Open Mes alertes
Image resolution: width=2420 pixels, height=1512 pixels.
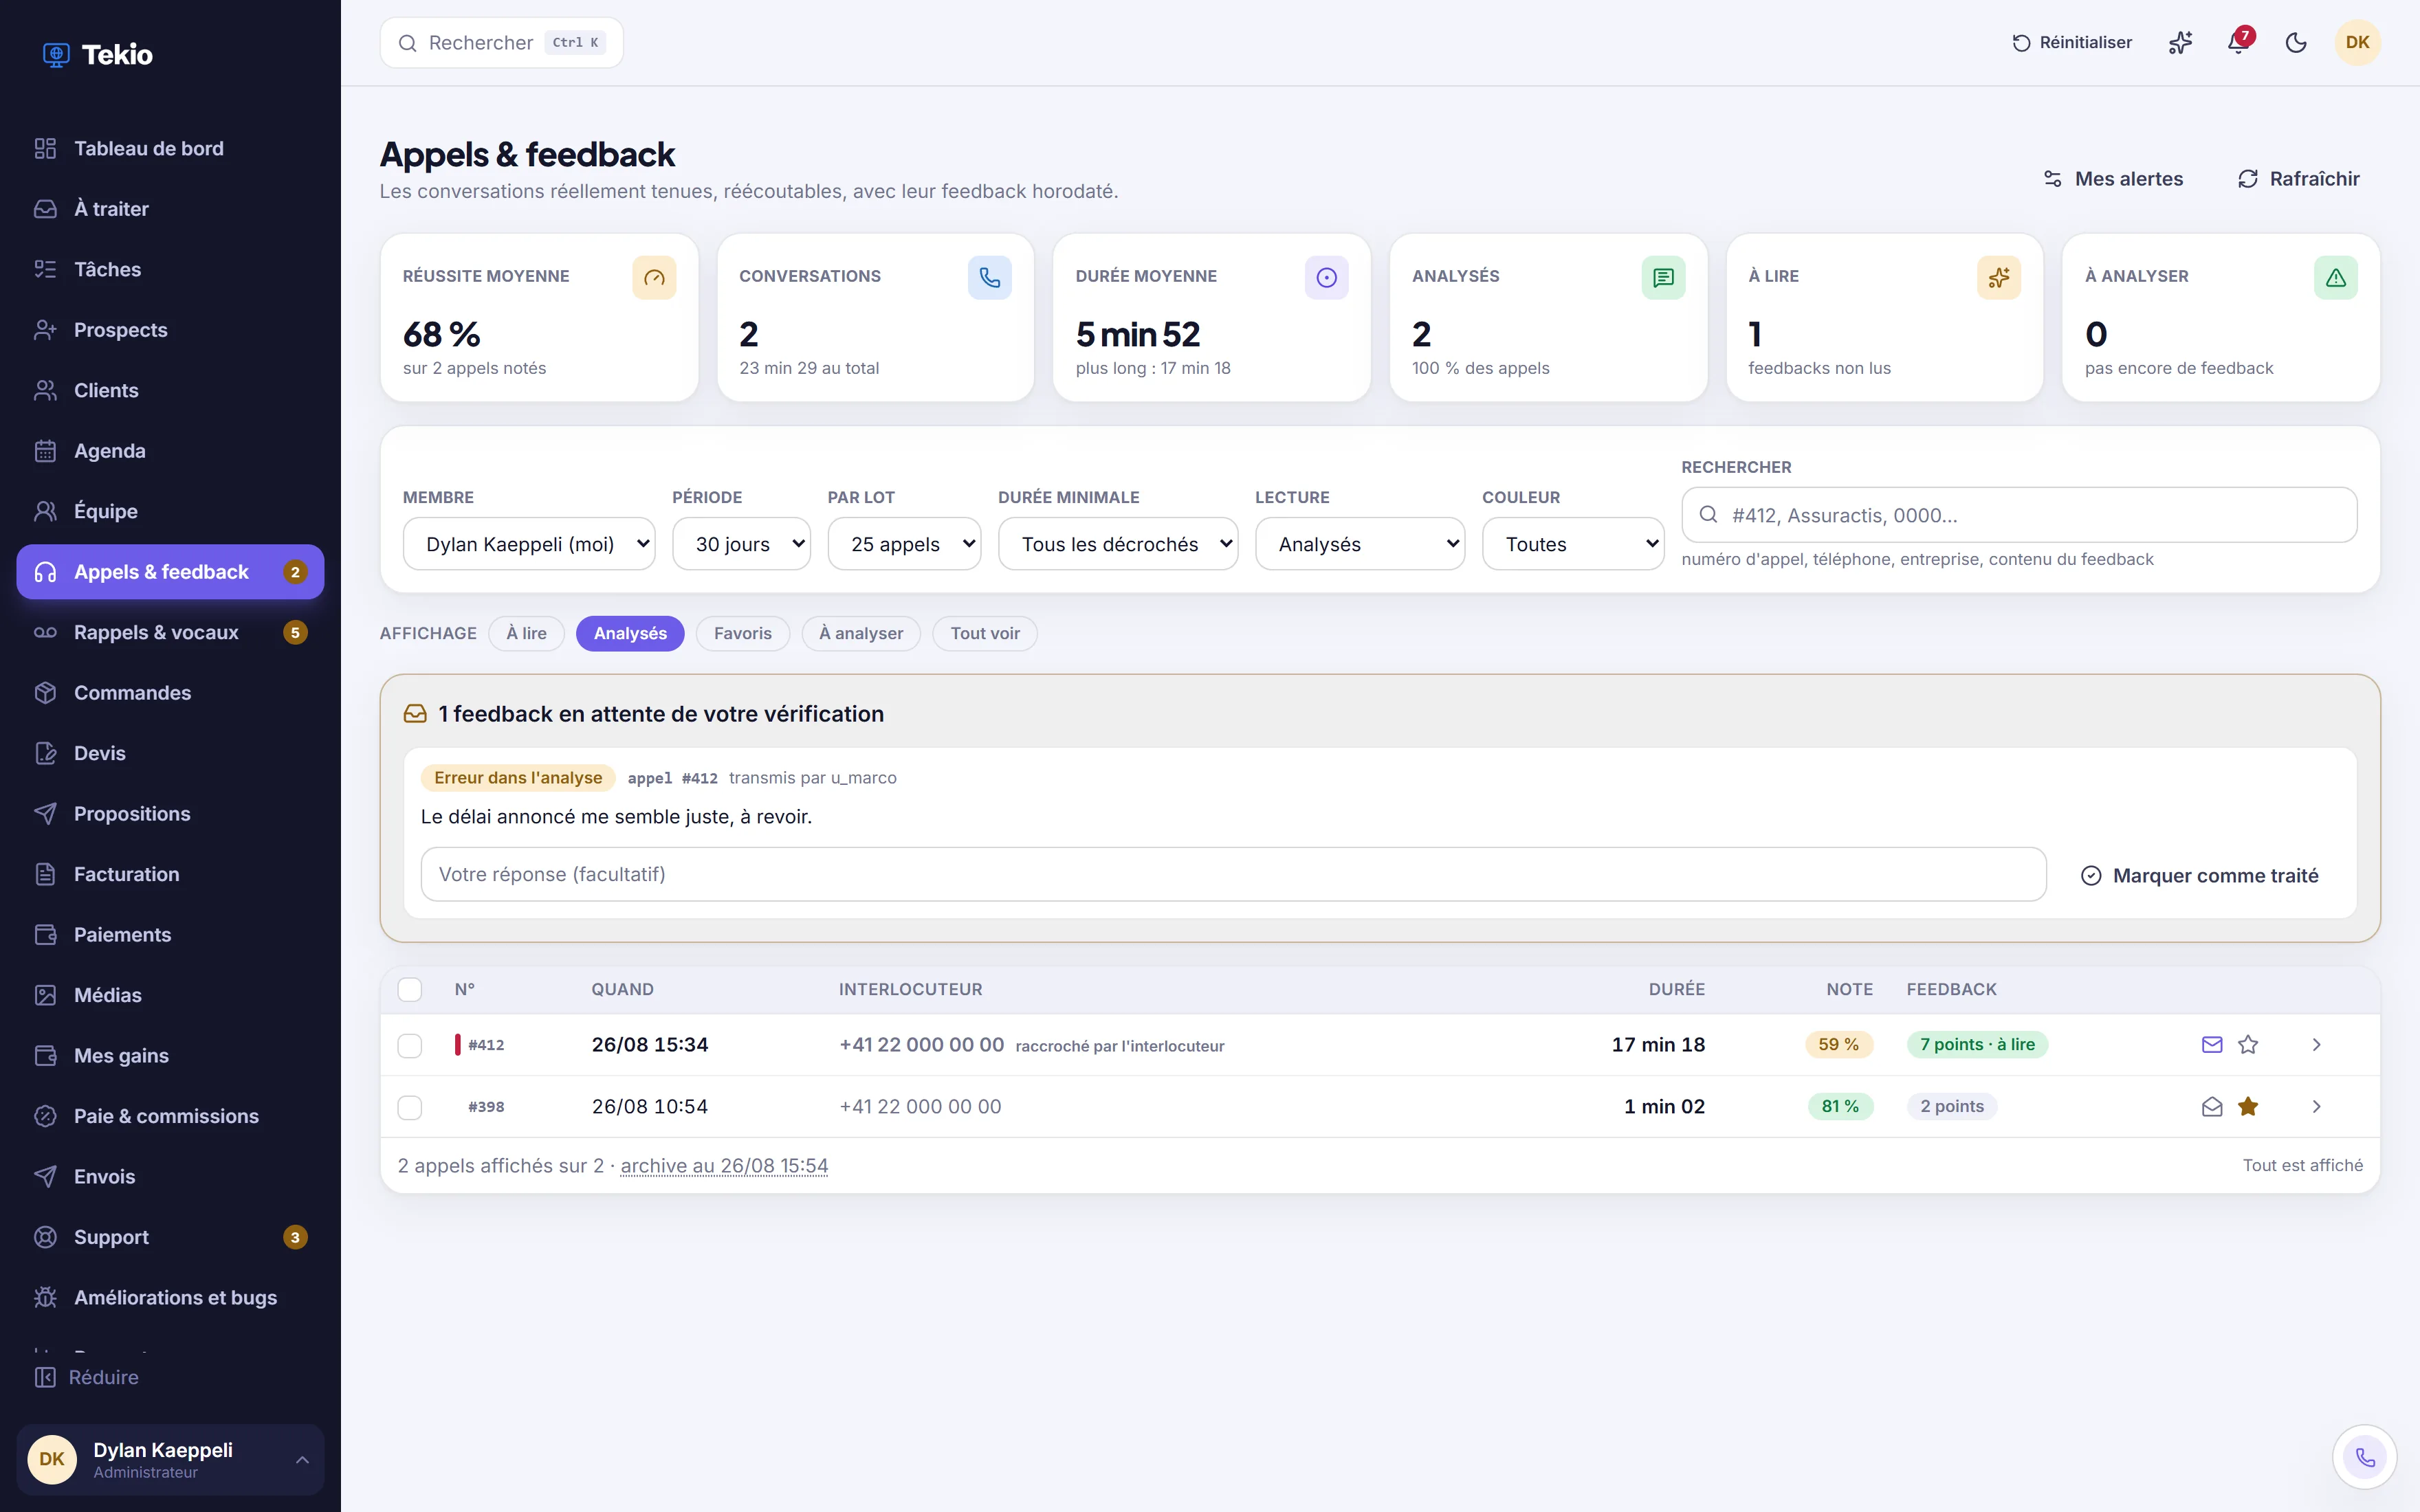click(x=2113, y=179)
